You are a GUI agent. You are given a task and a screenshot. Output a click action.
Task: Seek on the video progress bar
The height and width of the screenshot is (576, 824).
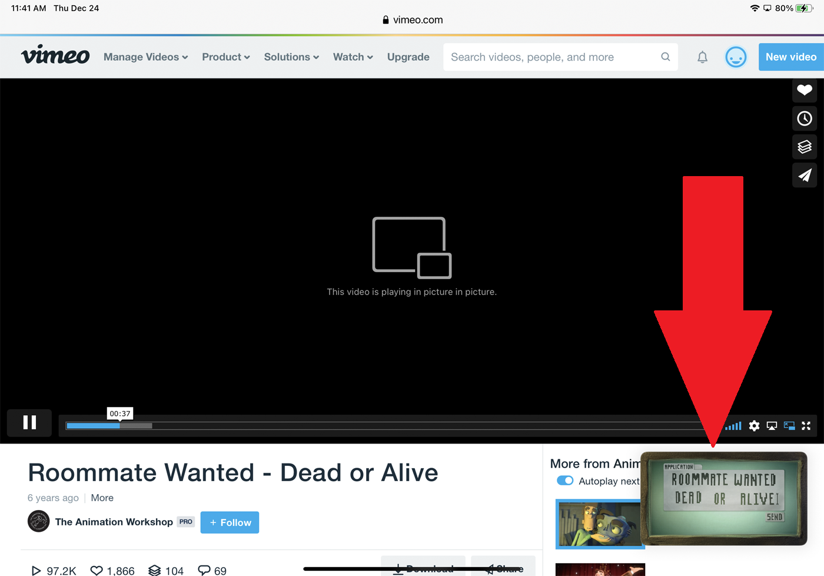pyautogui.click(x=388, y=425)
